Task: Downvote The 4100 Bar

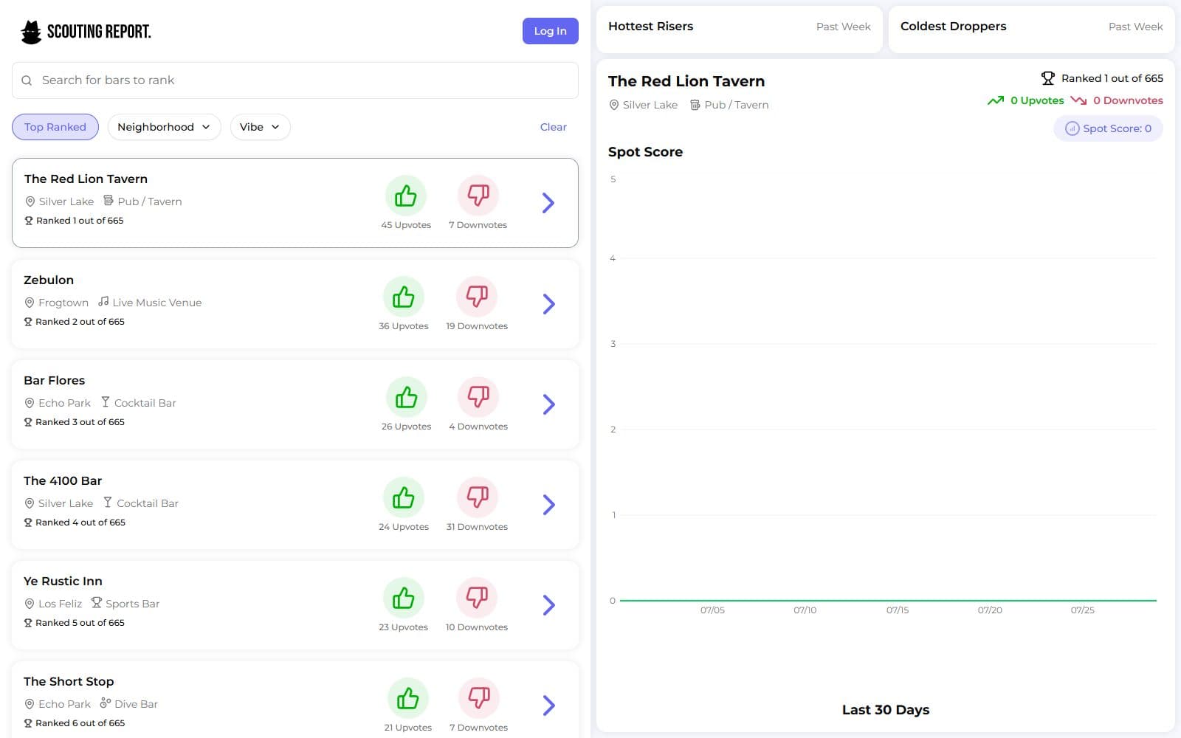Action: click(x=477, y=497)
